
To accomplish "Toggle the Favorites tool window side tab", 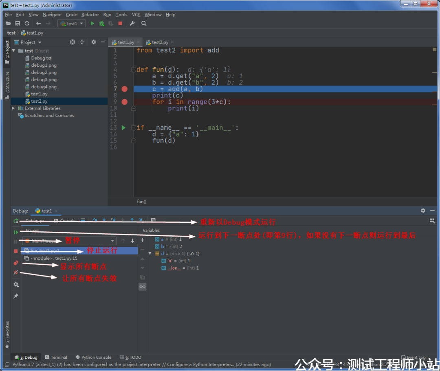I will pyautogui.click(x=7, y=334).
